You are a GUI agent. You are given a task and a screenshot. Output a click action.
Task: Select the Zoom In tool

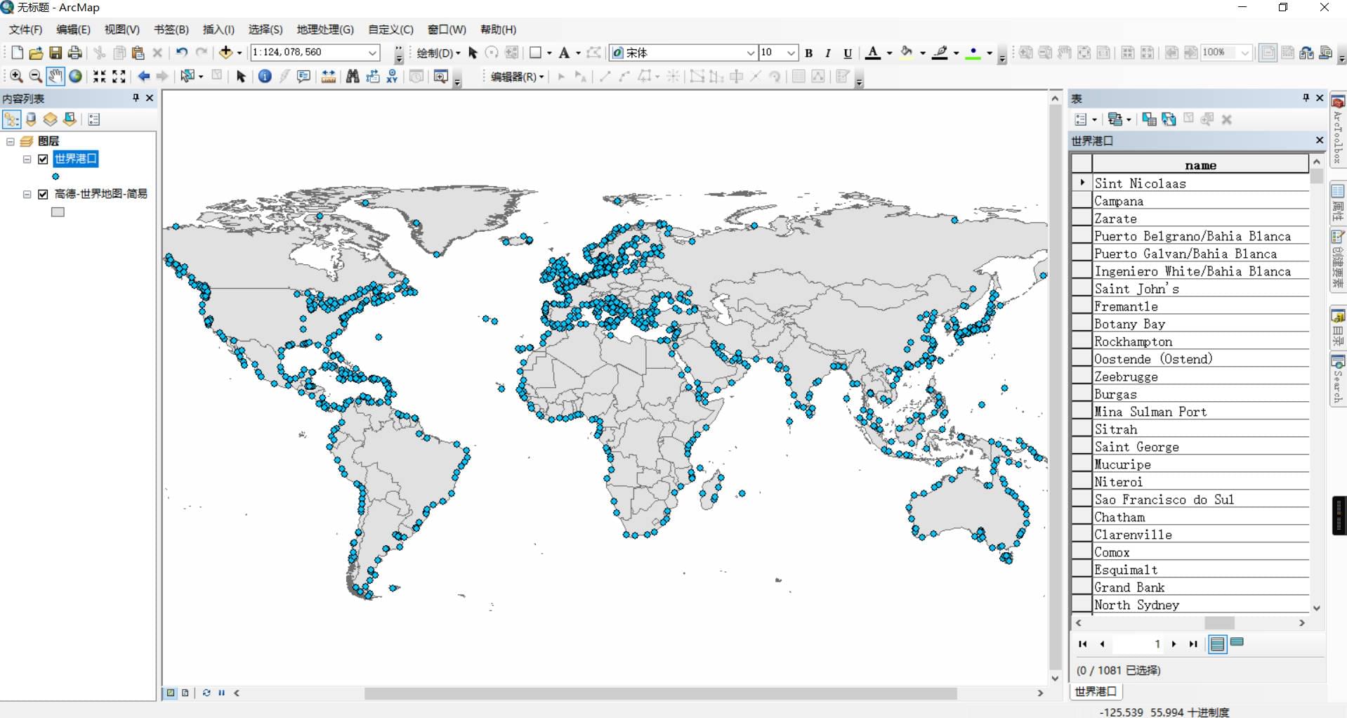[x=16, y=76]
